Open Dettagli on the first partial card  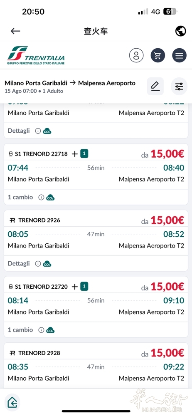coord(19,131)
